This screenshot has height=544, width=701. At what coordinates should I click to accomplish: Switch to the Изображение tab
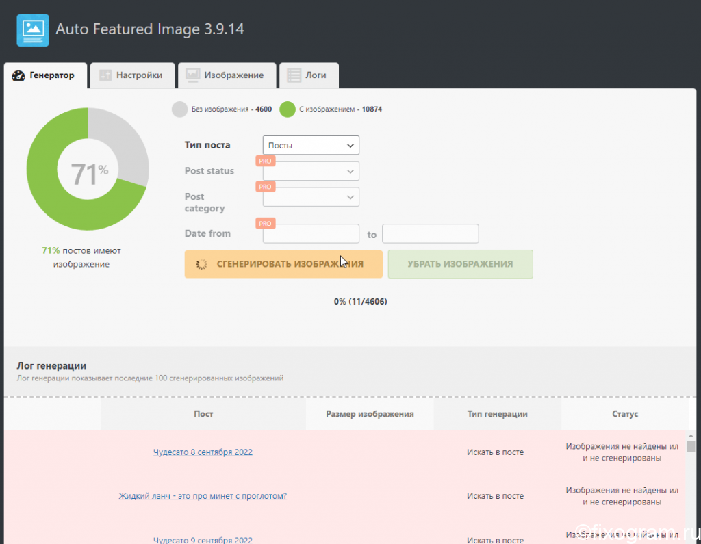(227, 75)
